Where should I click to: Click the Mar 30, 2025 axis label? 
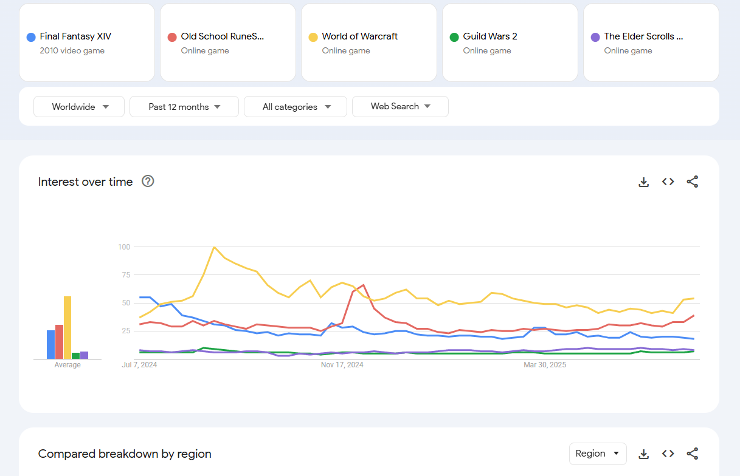click(545, 365)
